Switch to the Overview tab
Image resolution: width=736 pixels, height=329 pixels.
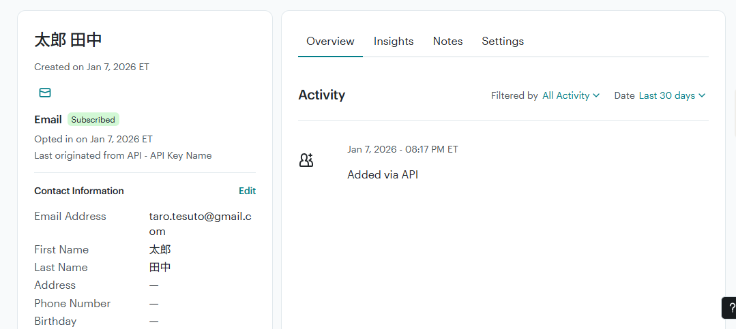(330, 42)
